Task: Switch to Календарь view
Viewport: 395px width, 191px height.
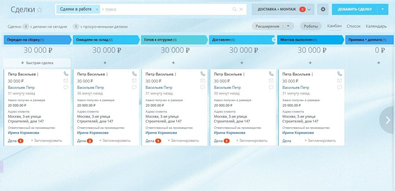Action: 376,26
